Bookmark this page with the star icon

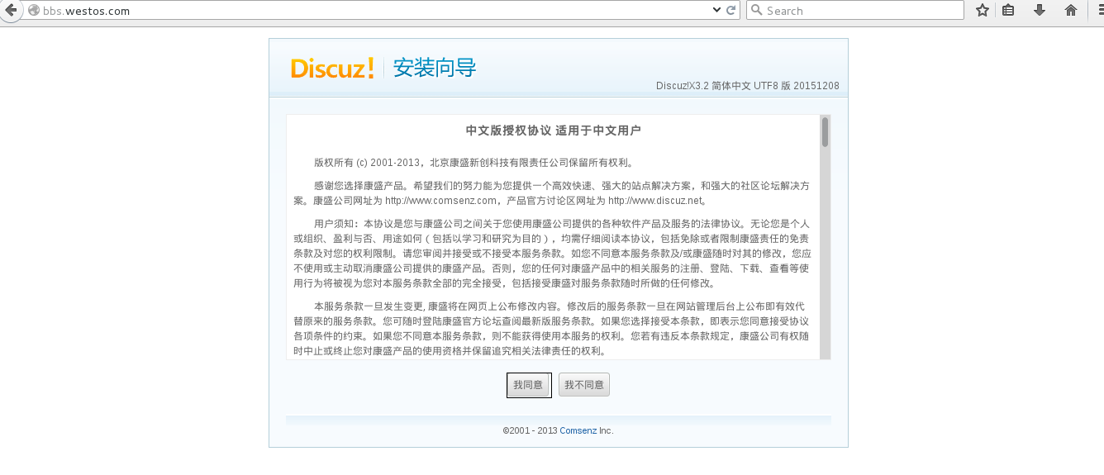982,11
